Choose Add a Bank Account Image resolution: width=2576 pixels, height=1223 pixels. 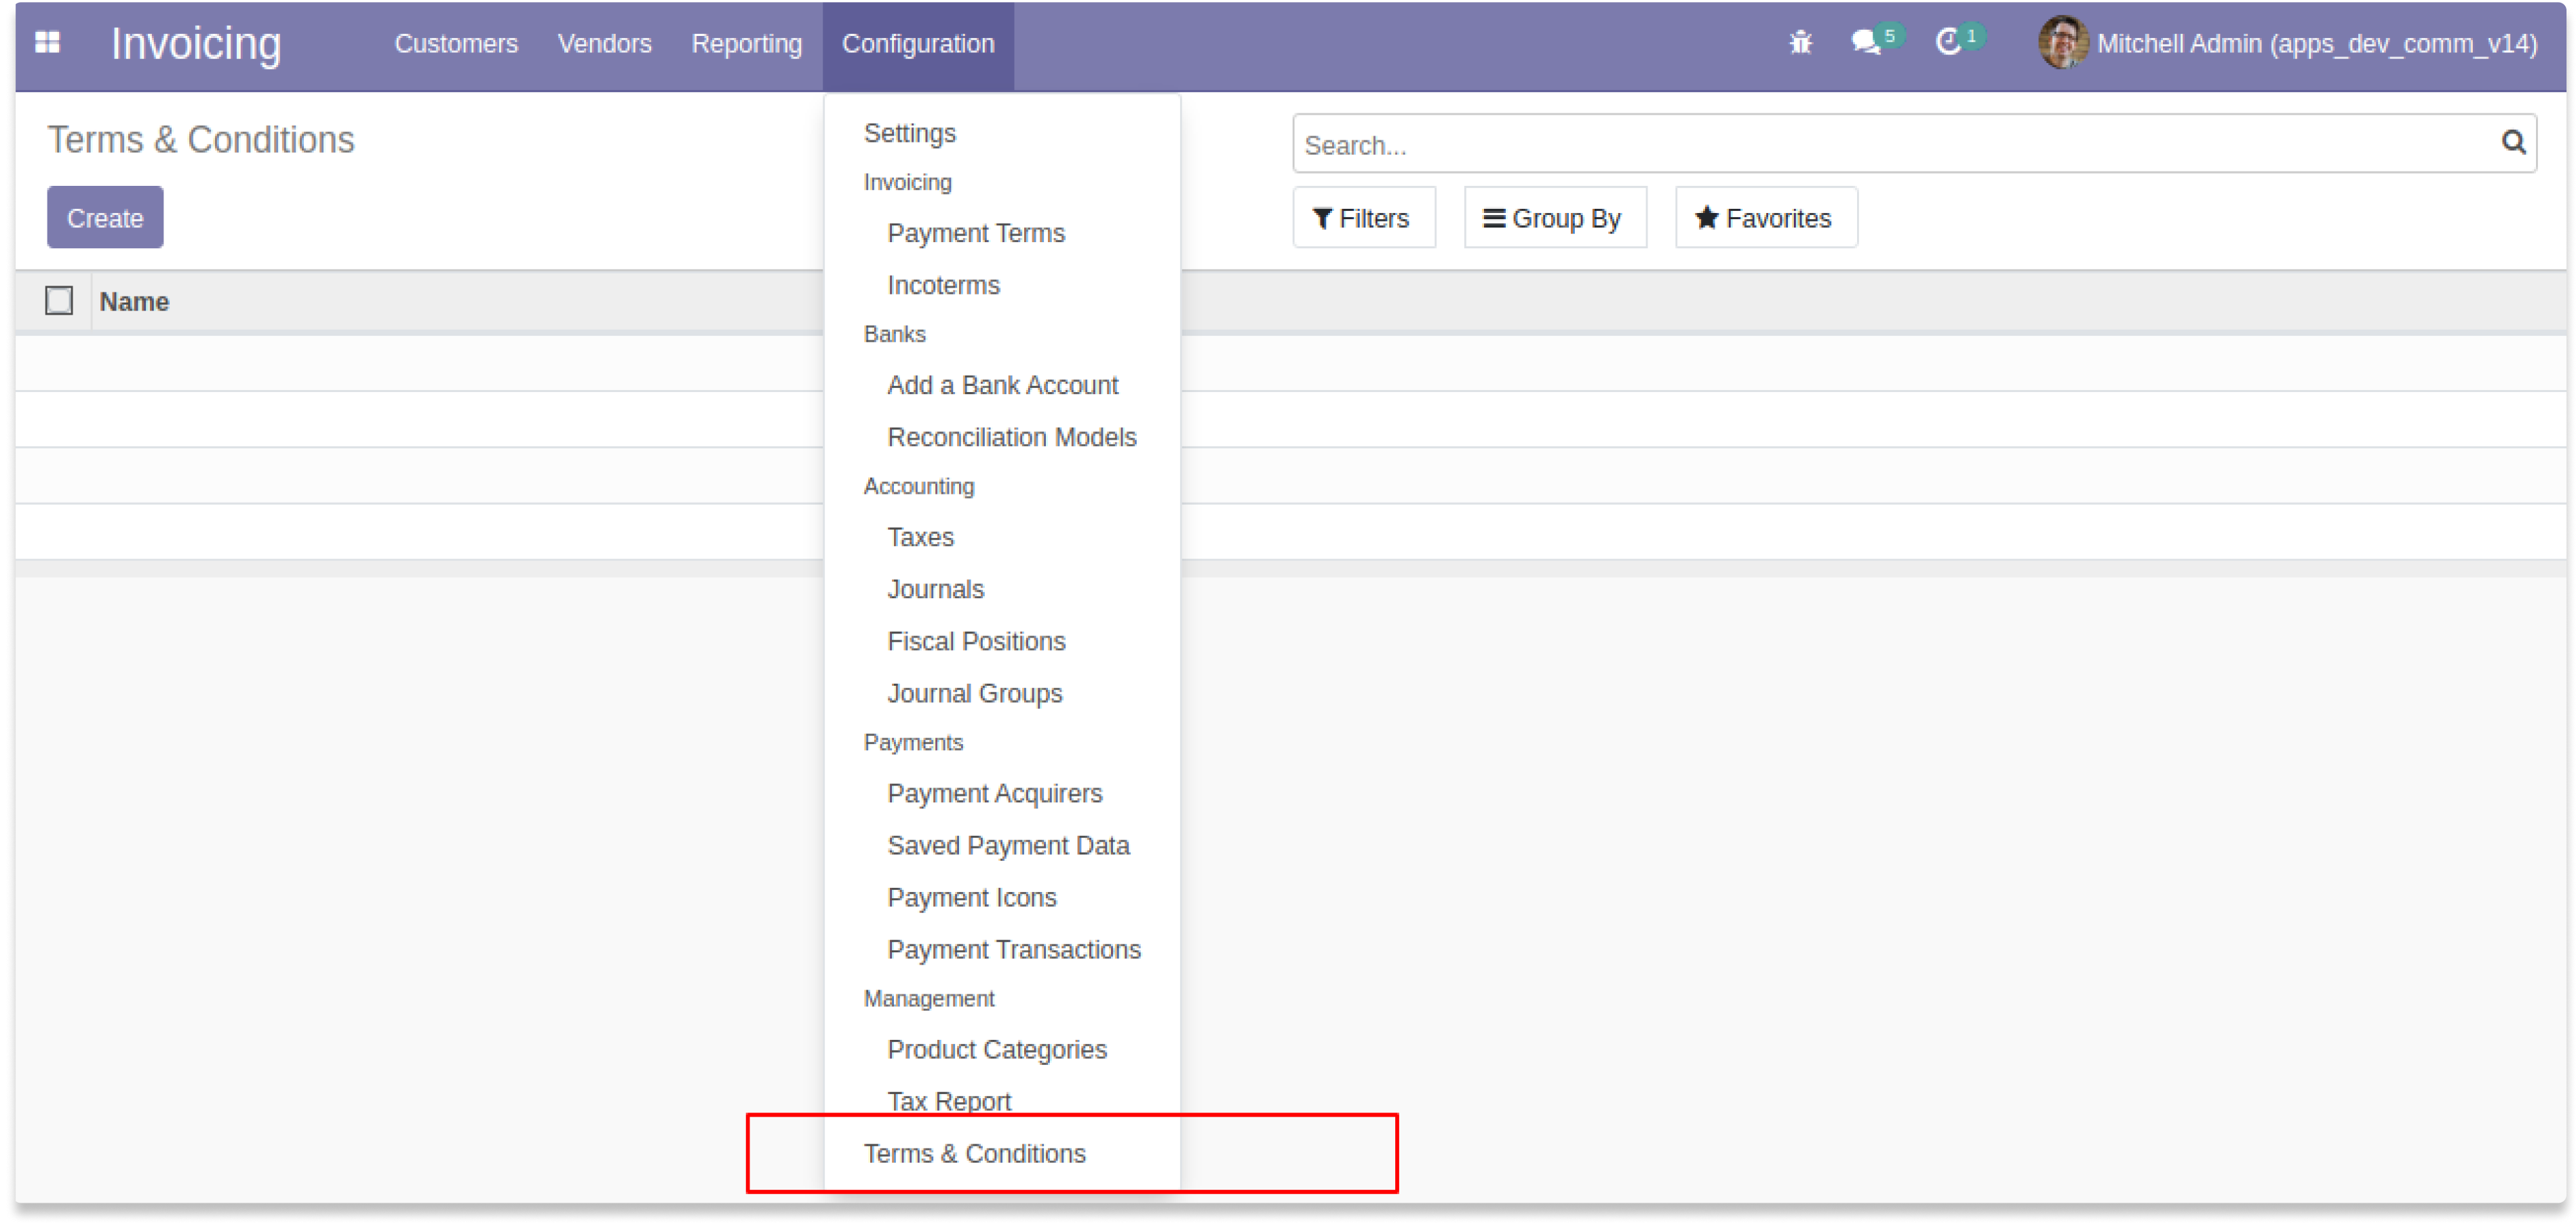1002,385
